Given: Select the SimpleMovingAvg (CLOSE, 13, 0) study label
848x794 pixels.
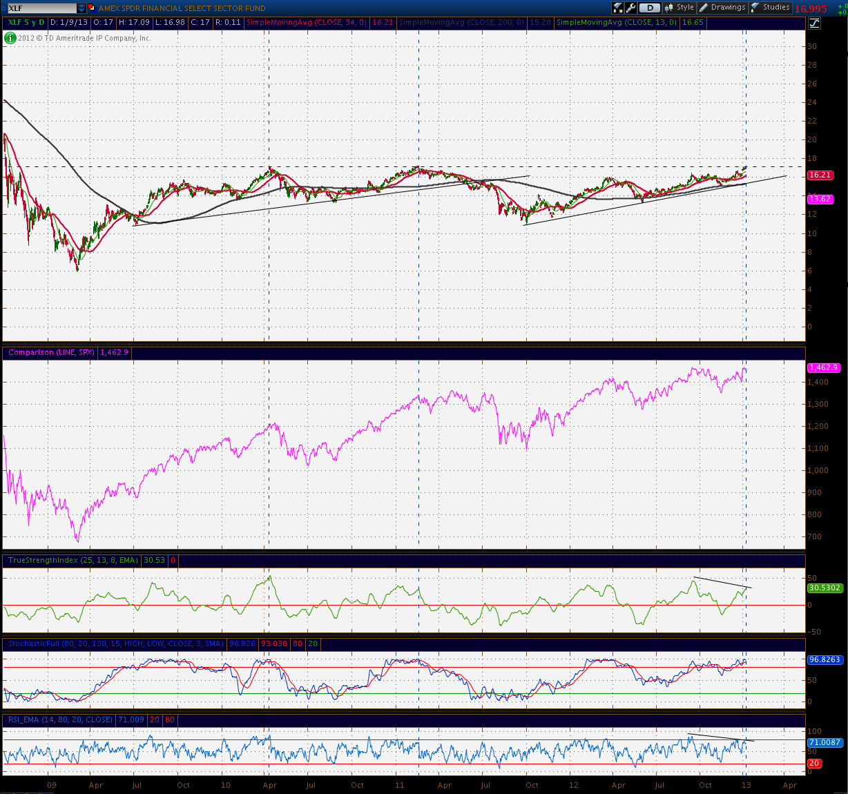Looking at the screenshot, I should pos(617,23).
